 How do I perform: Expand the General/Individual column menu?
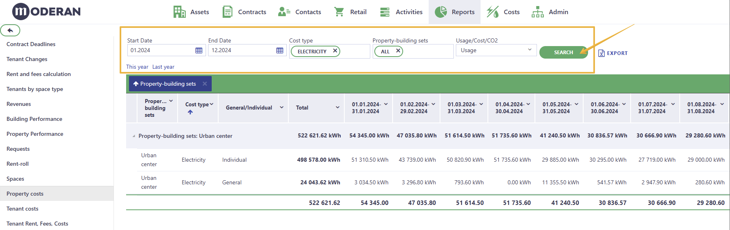281,108
